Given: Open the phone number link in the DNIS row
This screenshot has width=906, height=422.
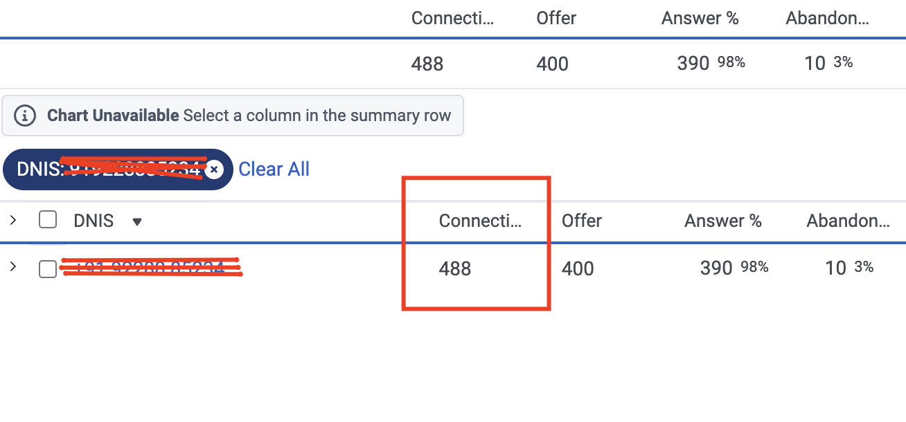Looking at the screenshot, I should [150, 268].
